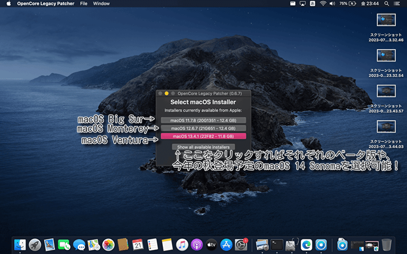The image size is (407, 254).
Task: Open the keyboard viewer menu bar icon
Action: coord(293,4)
